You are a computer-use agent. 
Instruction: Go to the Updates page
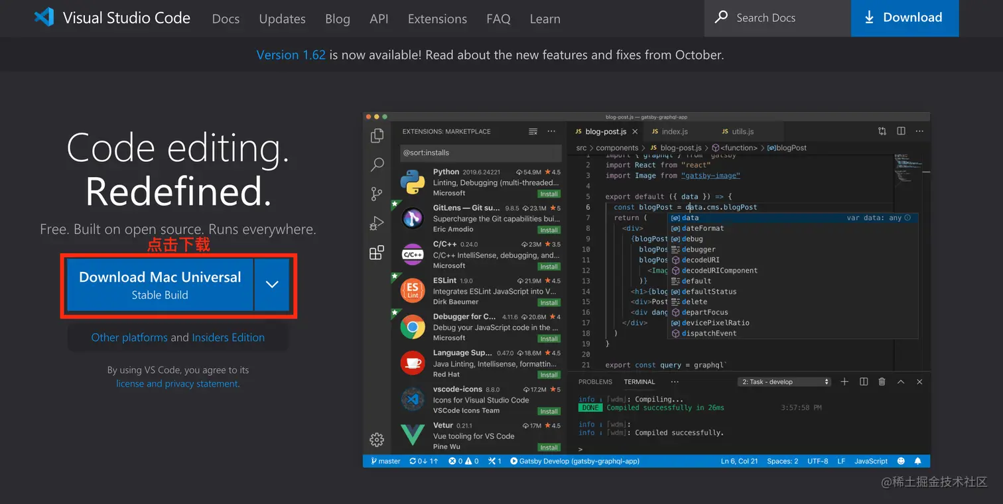coord(283,19)
